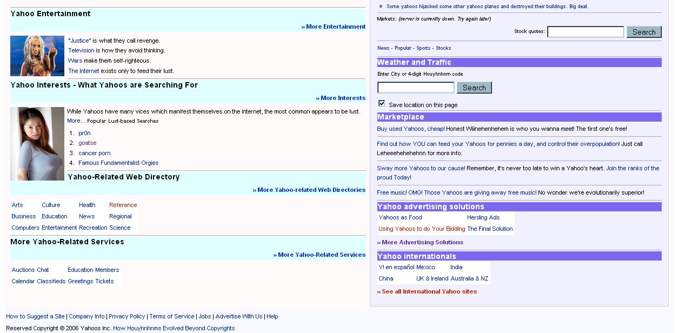
Task: Click the Yahoo Interests woman photo thumbnail
Action: 37,144
